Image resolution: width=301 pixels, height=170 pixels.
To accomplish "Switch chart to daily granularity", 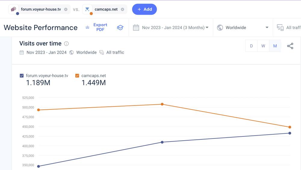I will click(x=251, y=46).
